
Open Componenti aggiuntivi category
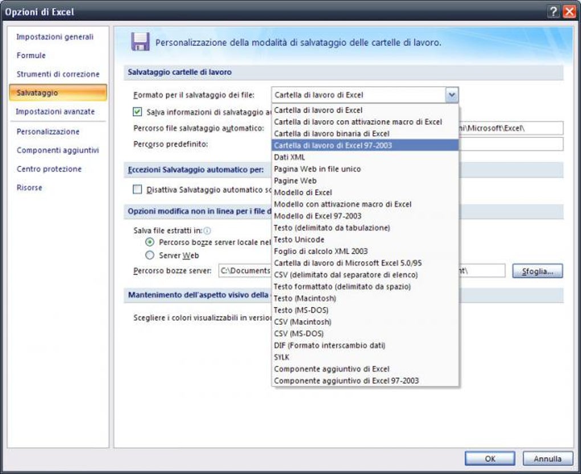pos(58,150)
